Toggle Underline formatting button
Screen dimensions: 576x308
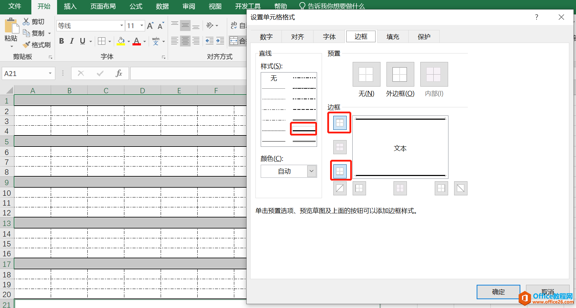82,41
